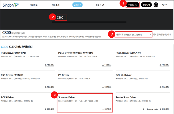Download the PS Driver
The image size is (174, 114).
(107, 87)
